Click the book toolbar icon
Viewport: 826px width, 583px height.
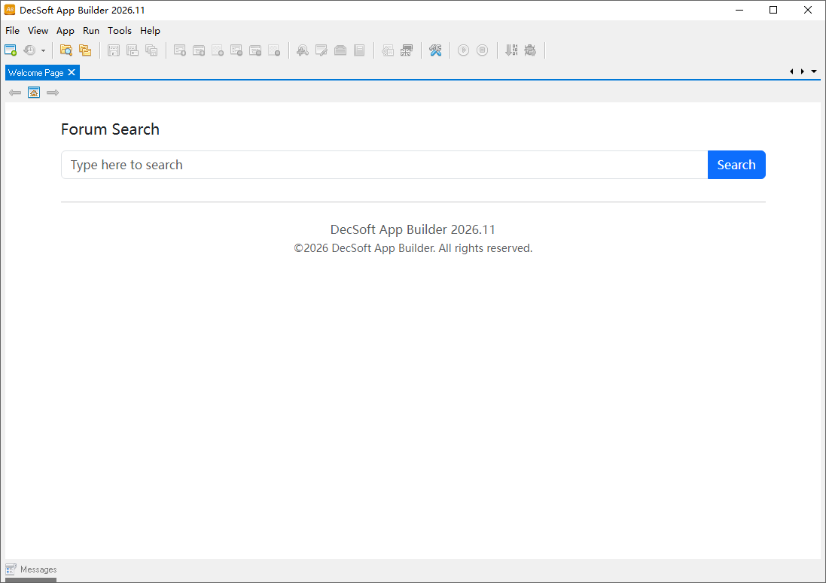(359, 50)
